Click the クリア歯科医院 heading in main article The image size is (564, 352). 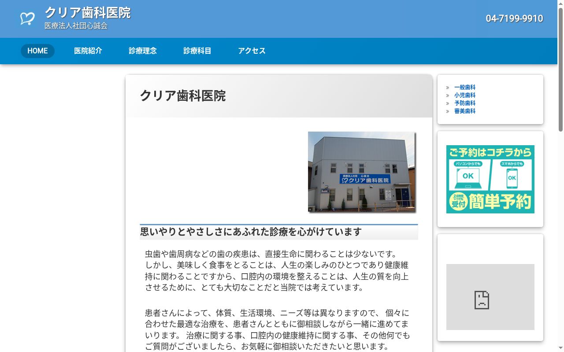pos(183,96)
